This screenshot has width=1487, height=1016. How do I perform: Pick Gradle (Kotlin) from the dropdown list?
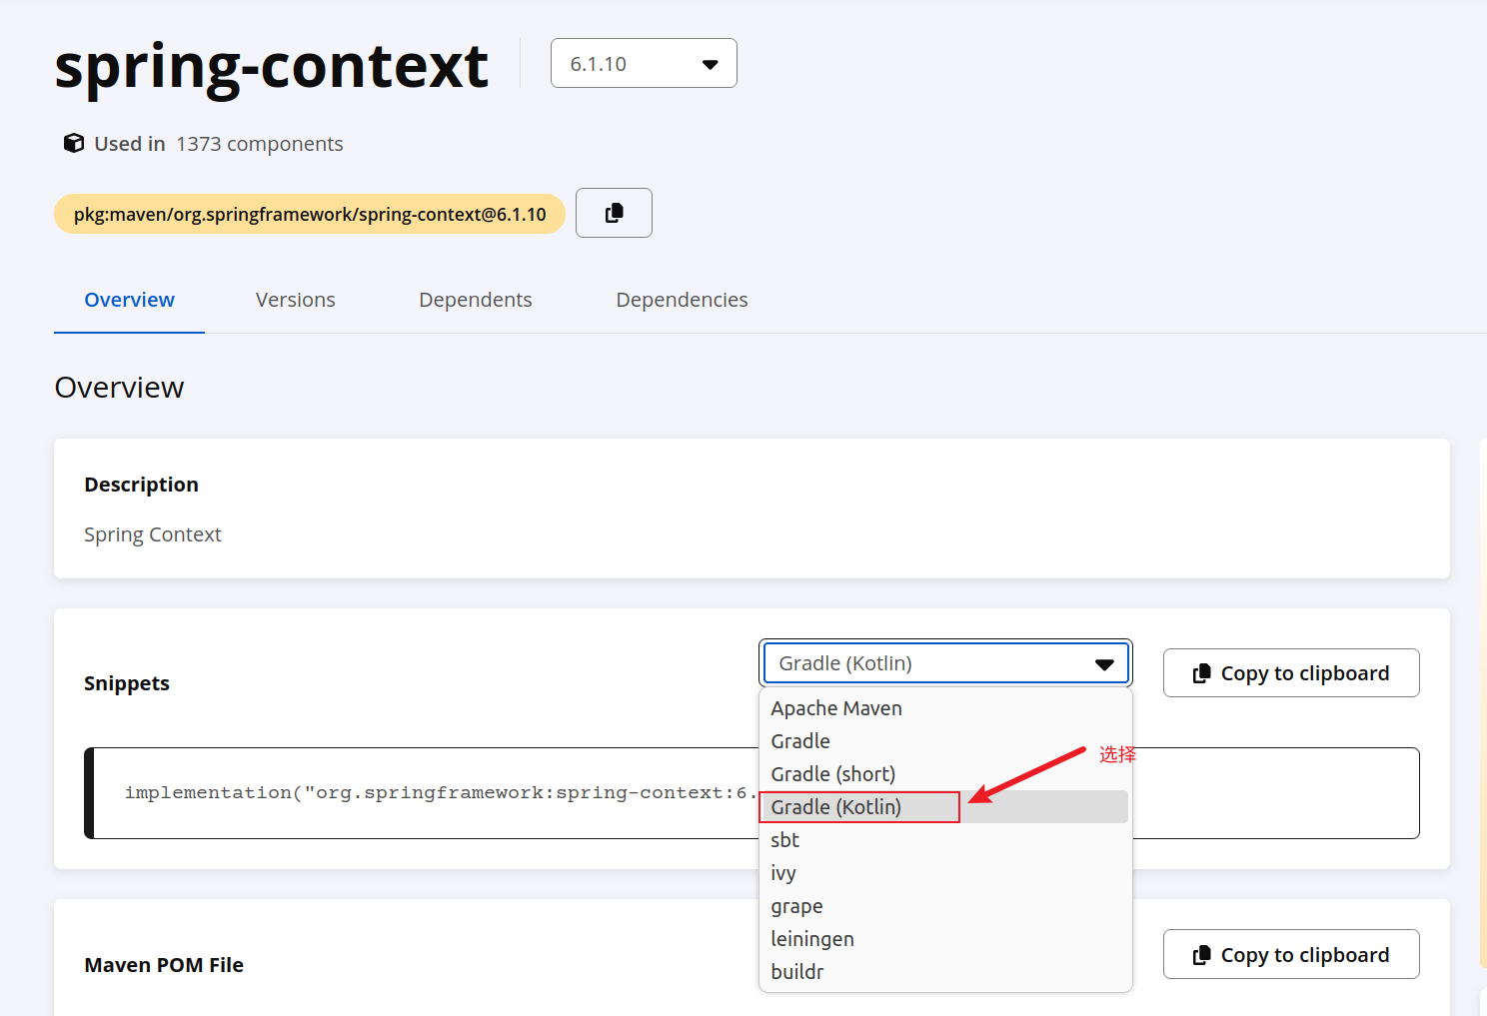click(836, 807)
